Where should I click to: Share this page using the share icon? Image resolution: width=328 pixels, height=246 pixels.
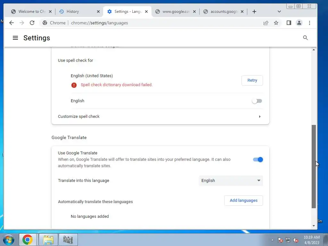tap(266, 23)
